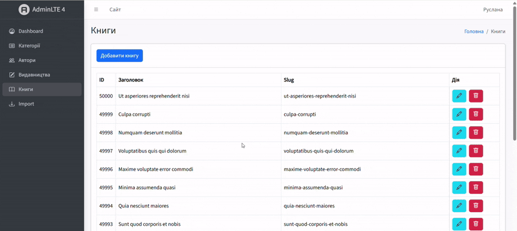Toggle the sidebar with hamburger icon
Screen dimensions: 517x231
96,10
